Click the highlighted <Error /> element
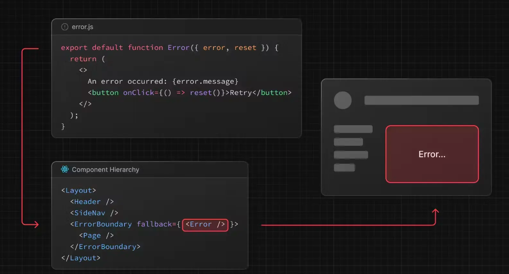The width and height of the screenshot is (509, 274). 205,225
